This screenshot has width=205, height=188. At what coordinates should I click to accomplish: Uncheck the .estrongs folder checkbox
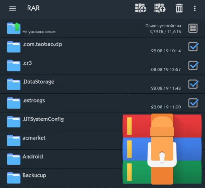point(193,103)
